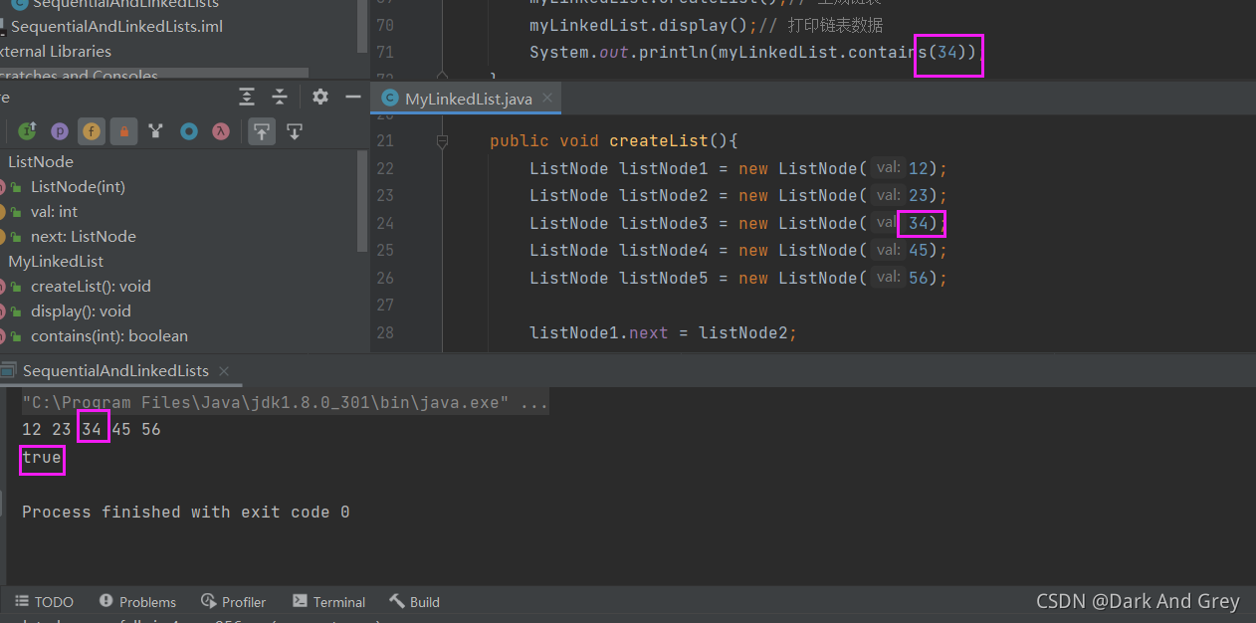Image resolution: width=1256 pixels, height=623 pixels.
Task: Toggle Autoscroll to Source icon
Action: click(262, 130)
